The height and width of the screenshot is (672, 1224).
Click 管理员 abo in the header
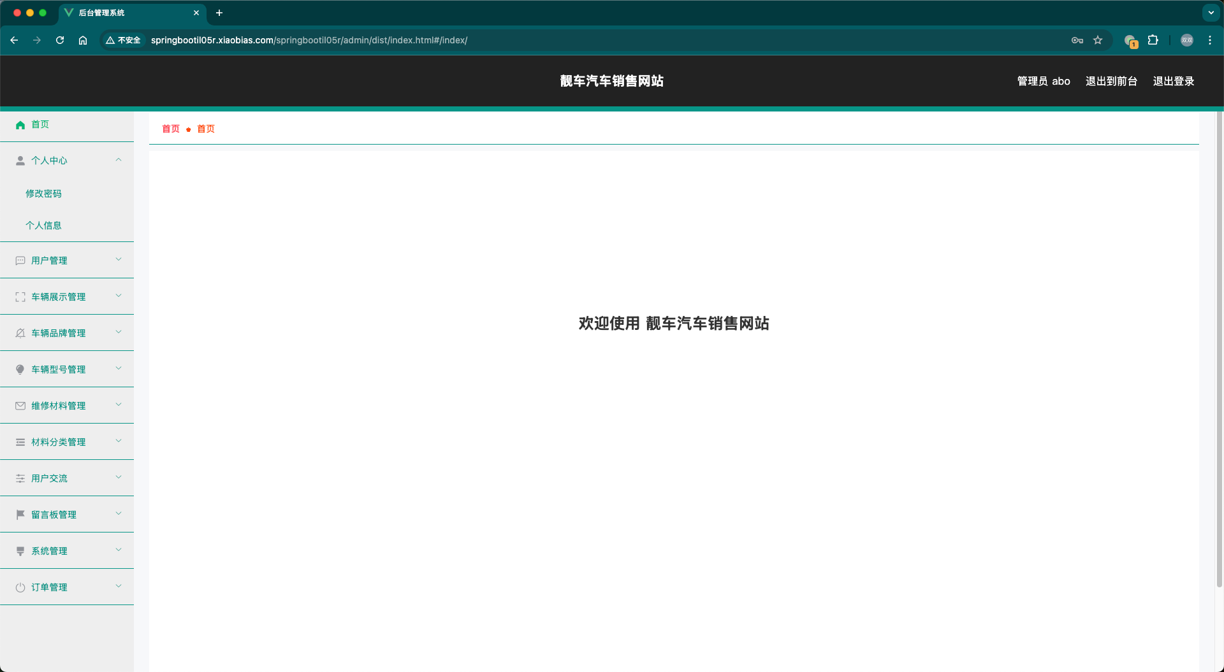(1044, 82)
